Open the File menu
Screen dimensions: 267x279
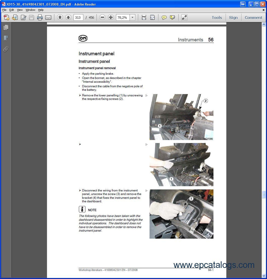click(x=4, y=10)
